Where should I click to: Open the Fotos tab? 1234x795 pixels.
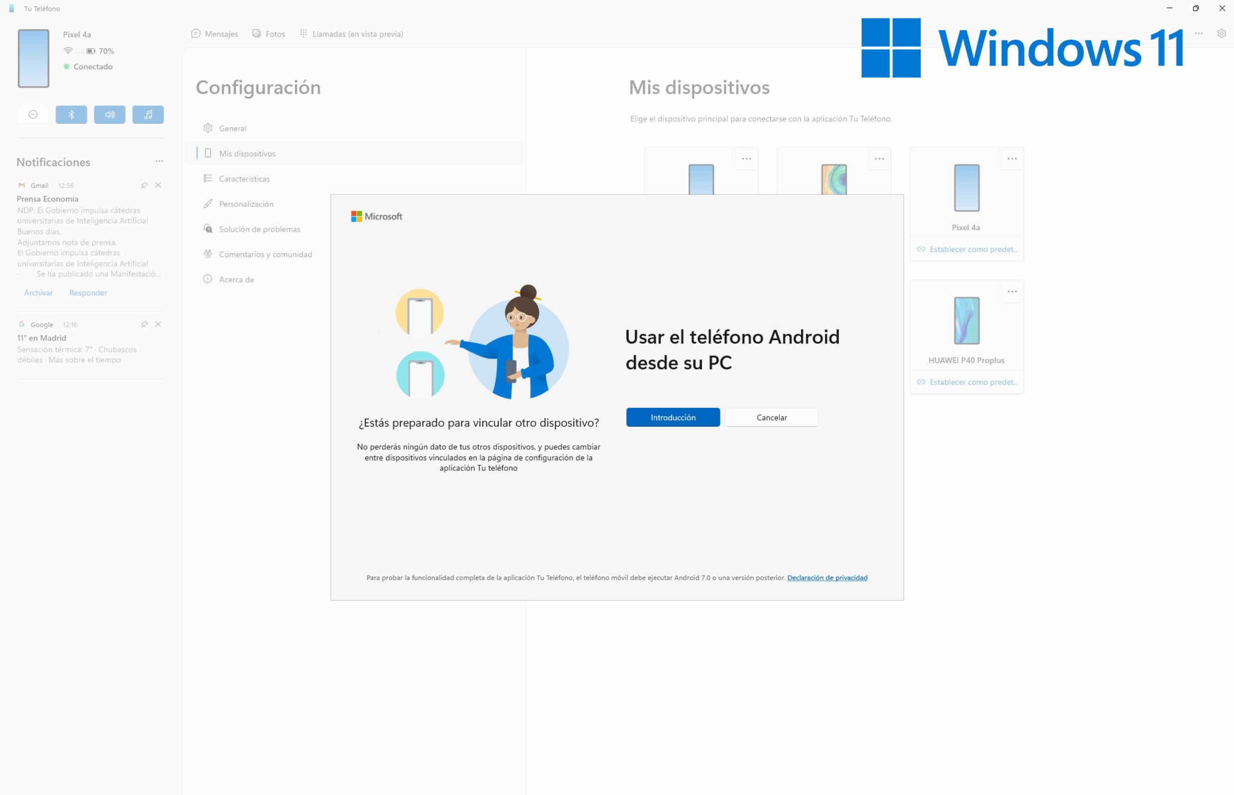268,34
